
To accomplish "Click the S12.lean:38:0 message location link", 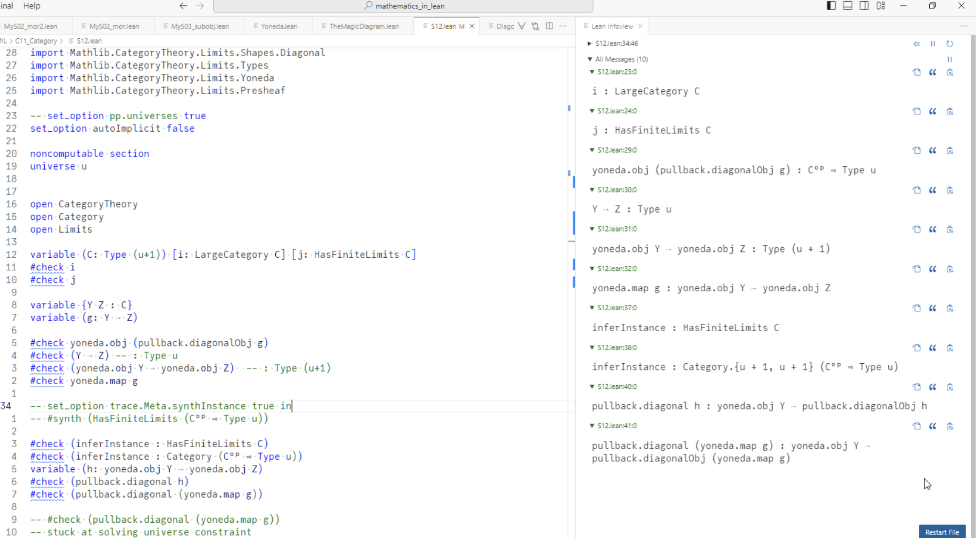I will (617, 347).
